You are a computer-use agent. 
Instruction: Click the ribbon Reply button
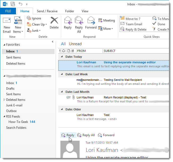point(68,23)
